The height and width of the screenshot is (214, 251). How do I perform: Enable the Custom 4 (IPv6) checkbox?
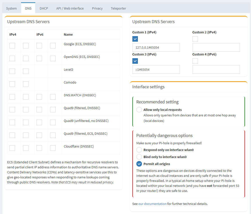(195, 61)
